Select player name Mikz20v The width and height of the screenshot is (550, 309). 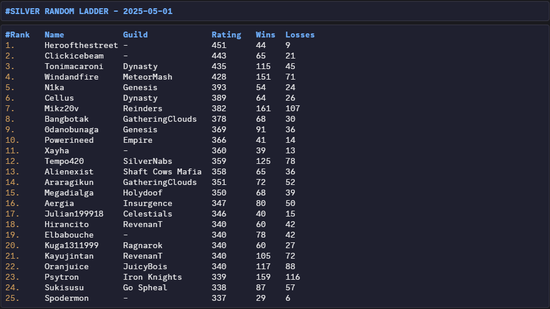[61, 108]
